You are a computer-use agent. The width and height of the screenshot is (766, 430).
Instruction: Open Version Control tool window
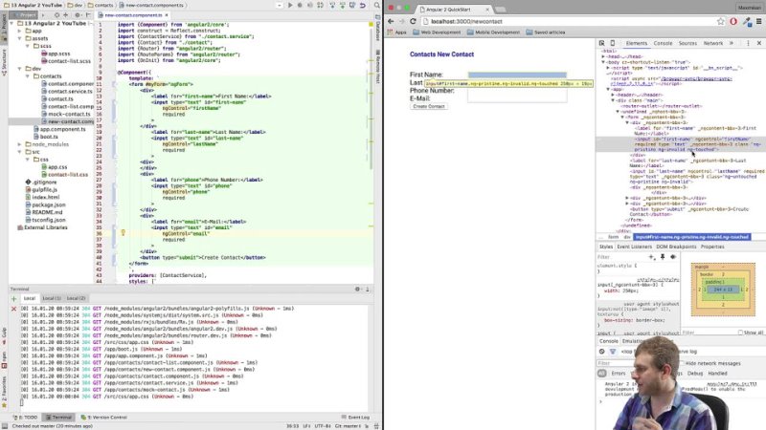103,418
